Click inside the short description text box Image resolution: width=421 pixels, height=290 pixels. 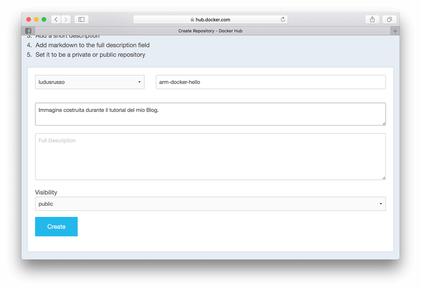[x=210, y=114]
